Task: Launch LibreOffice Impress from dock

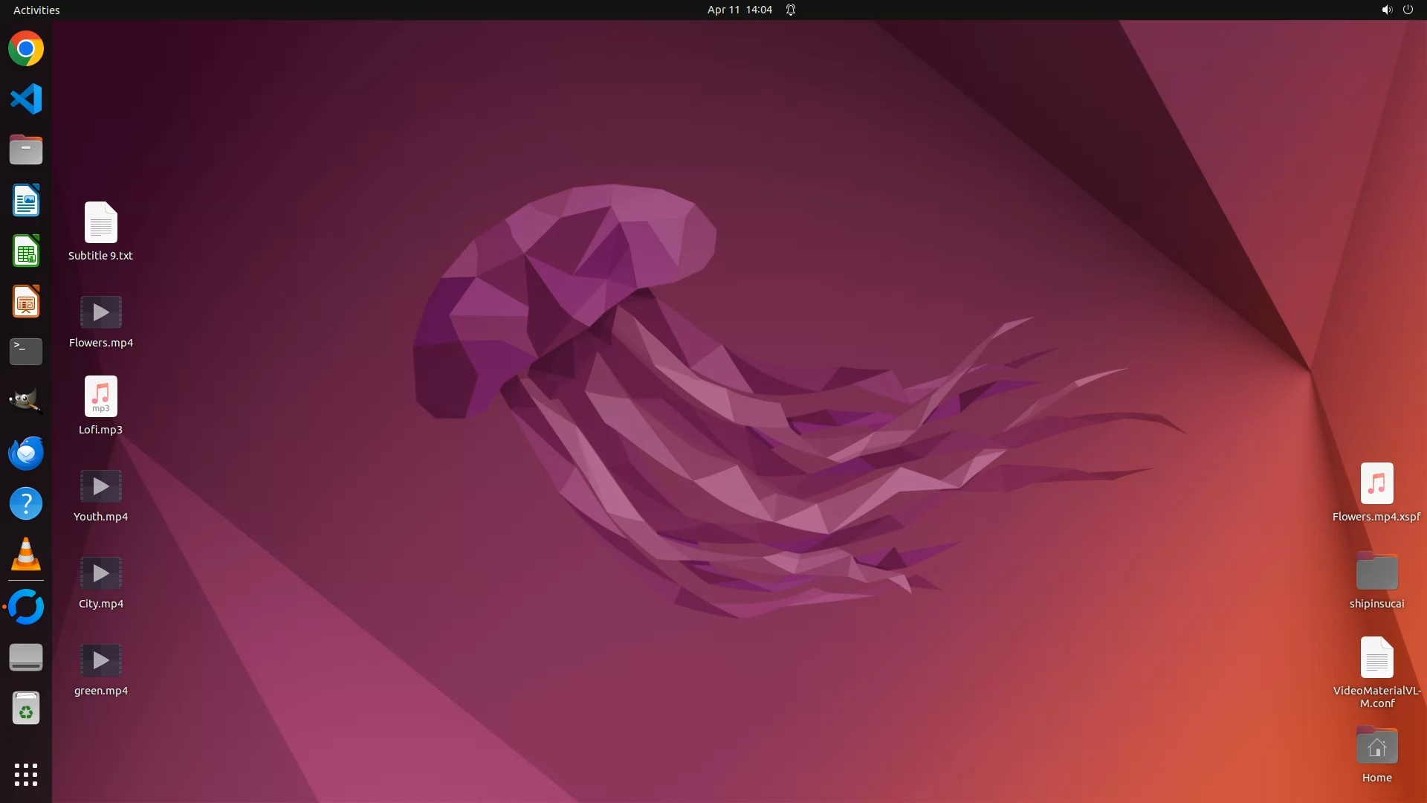Action: (26, 302)
